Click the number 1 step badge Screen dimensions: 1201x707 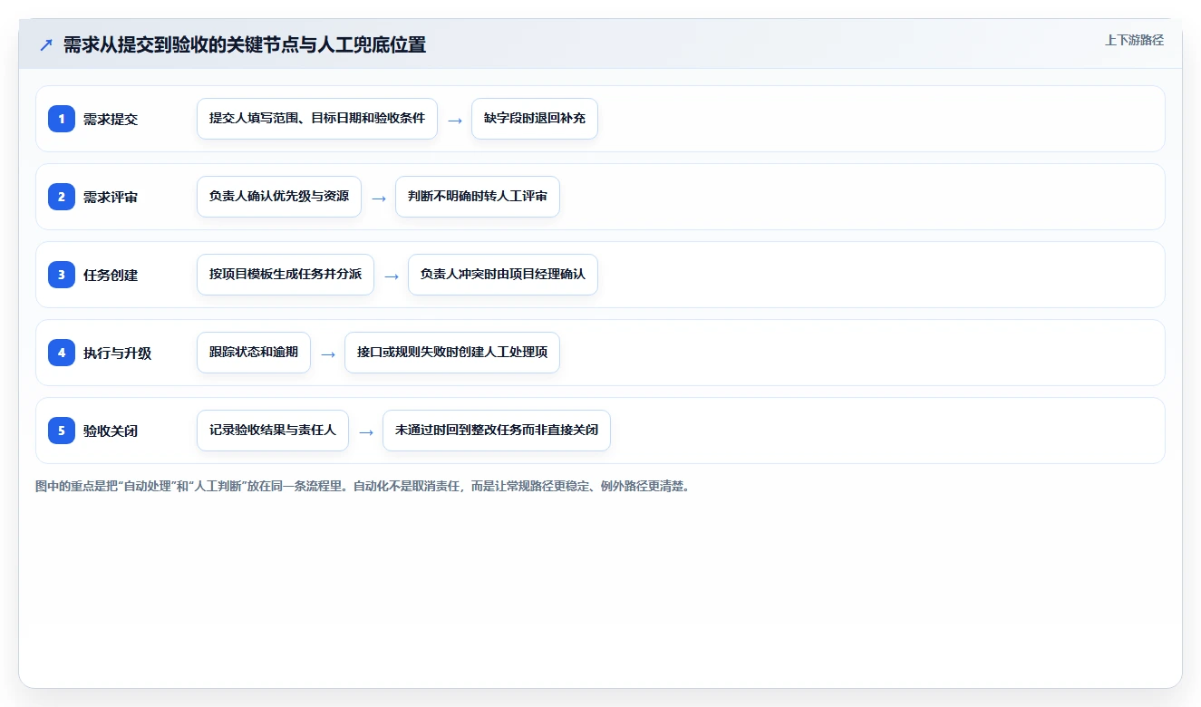62,119
